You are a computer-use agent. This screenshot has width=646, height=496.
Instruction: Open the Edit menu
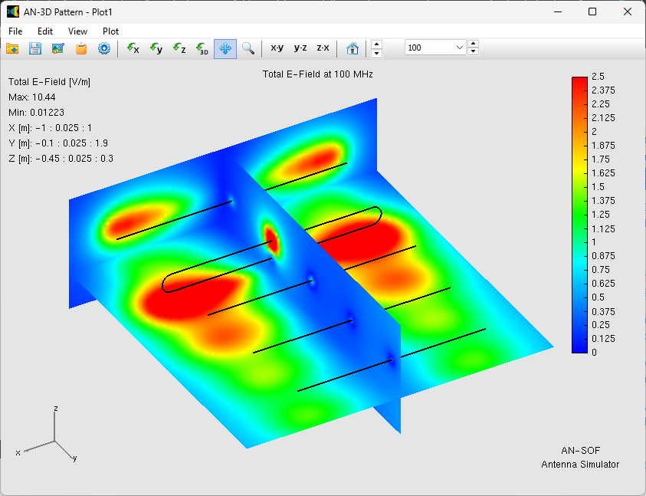click(x=45, y=31)
